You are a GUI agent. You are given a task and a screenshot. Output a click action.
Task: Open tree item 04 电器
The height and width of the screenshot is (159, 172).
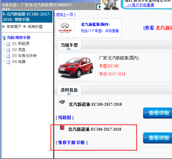[x=19, y=62]
